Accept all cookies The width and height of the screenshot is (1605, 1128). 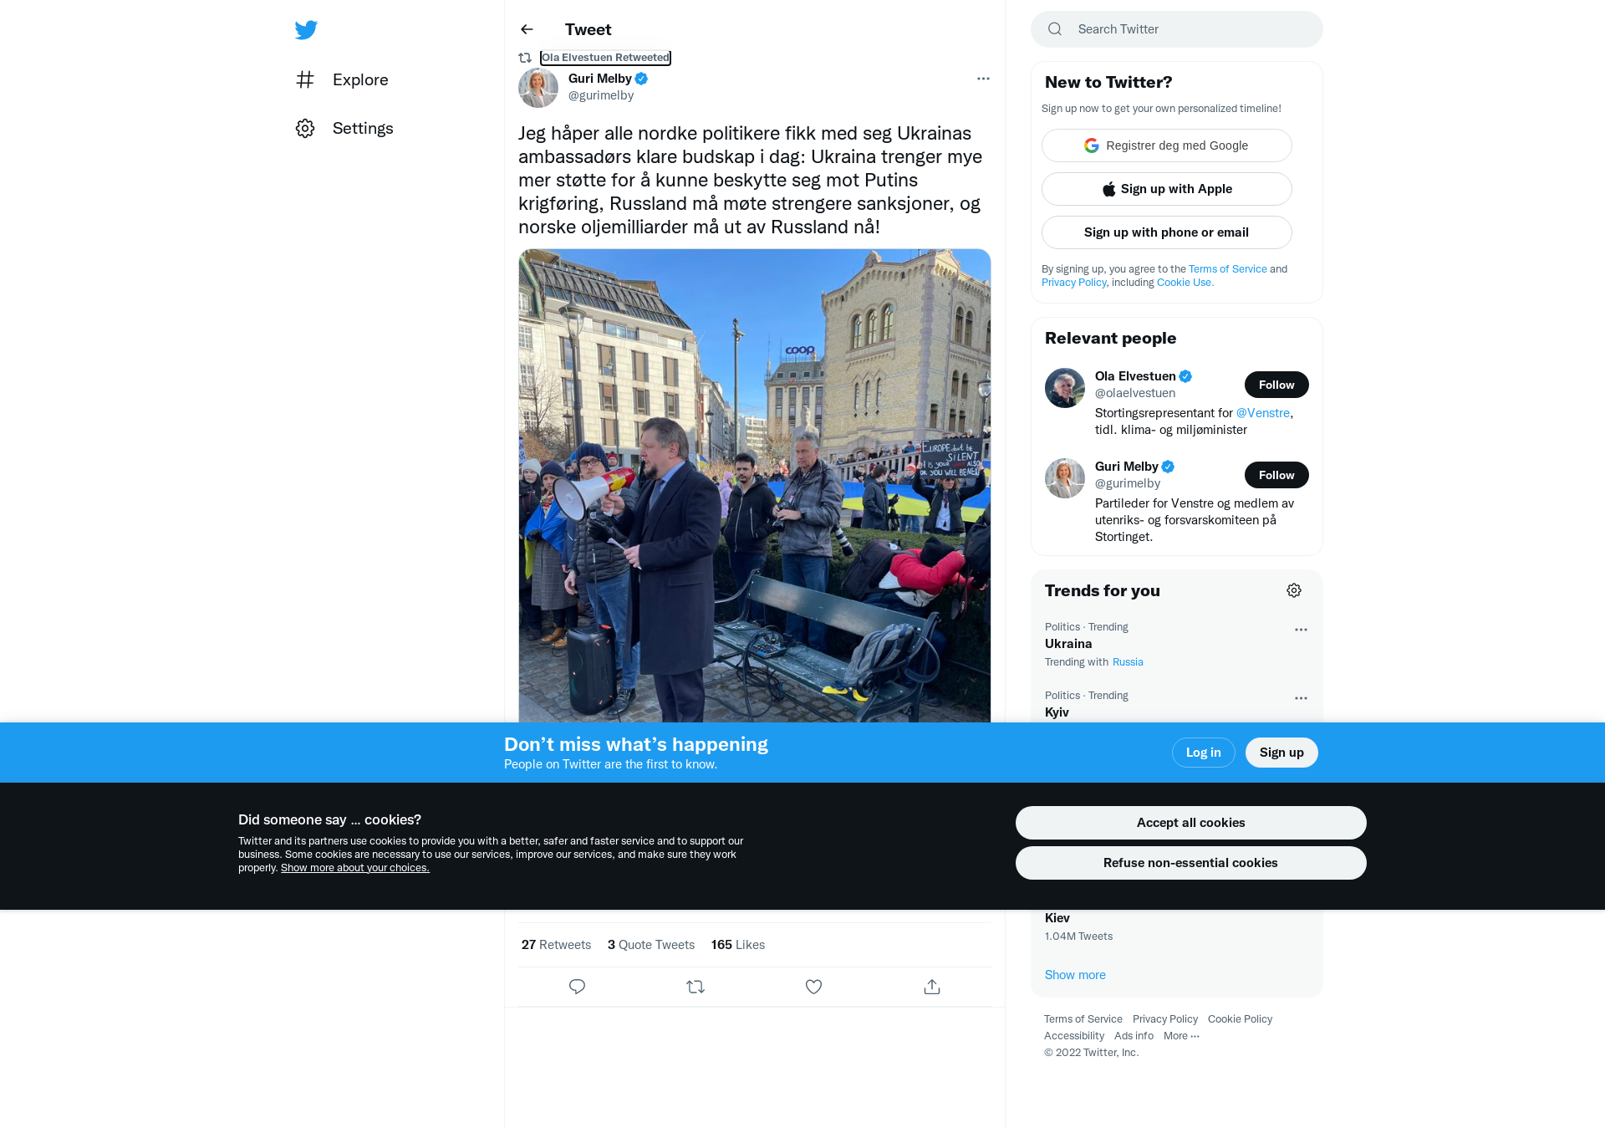(1190, 823)
